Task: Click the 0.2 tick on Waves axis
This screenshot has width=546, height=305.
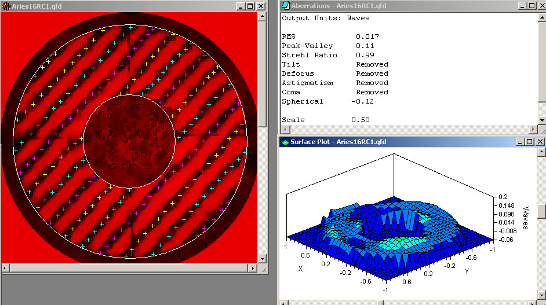Action: [x=503, y=197]
